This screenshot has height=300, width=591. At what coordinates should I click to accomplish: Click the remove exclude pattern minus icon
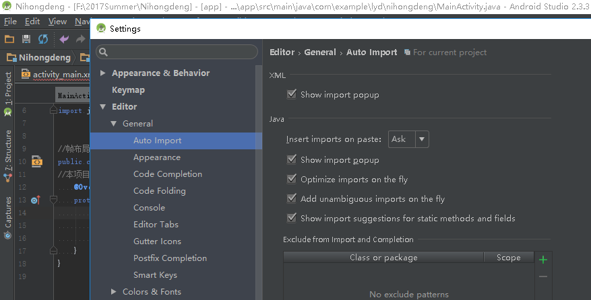[542, 276]
